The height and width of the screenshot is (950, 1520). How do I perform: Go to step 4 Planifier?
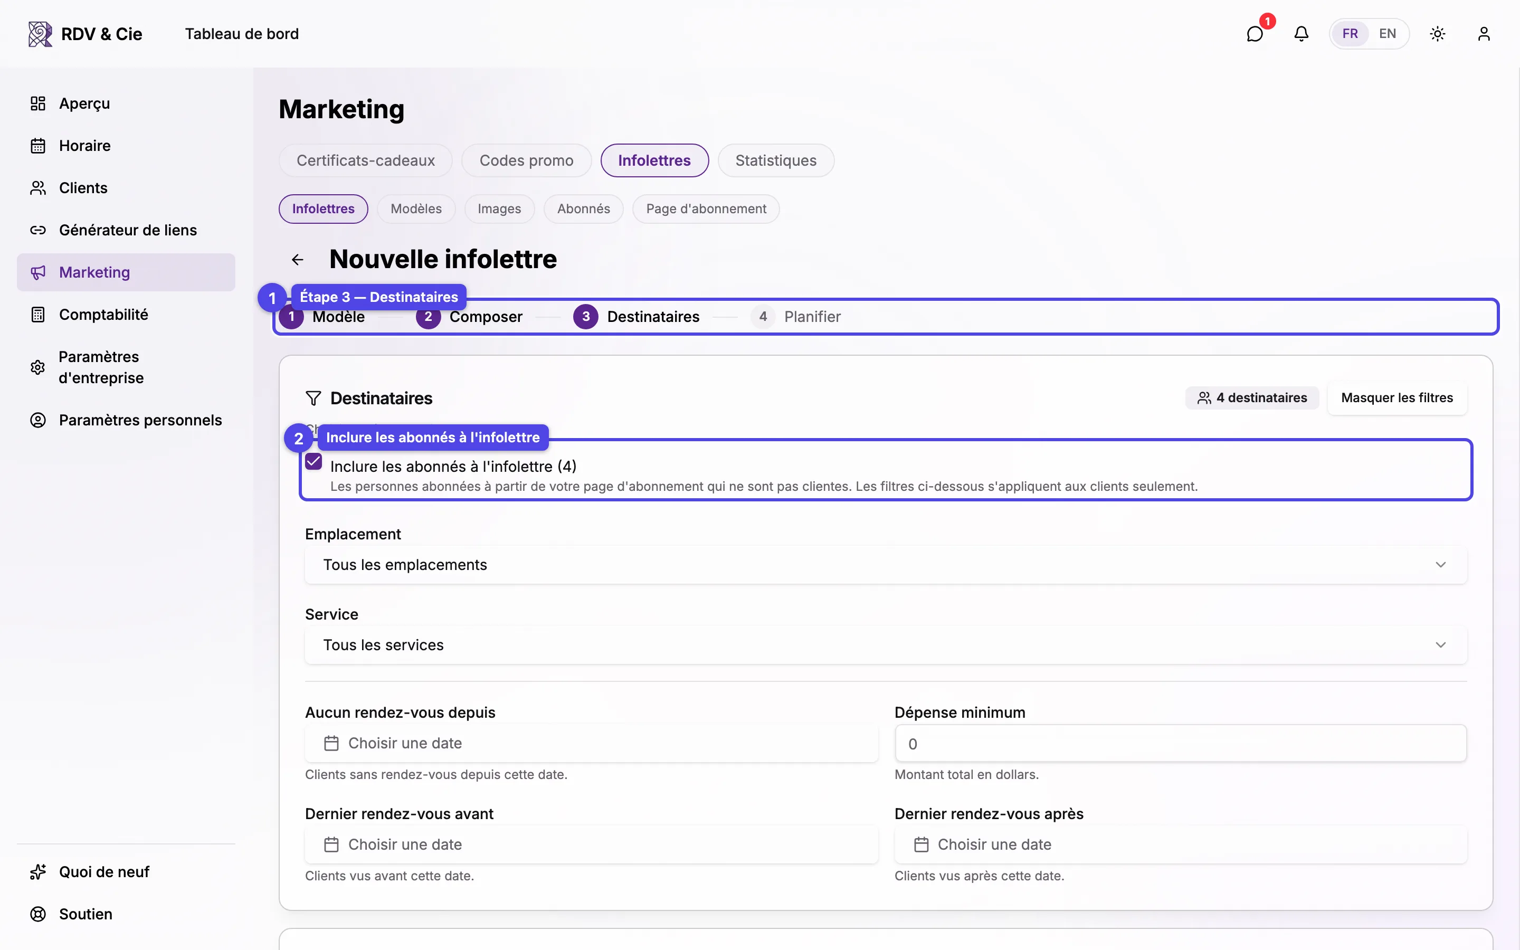point(796,317)
